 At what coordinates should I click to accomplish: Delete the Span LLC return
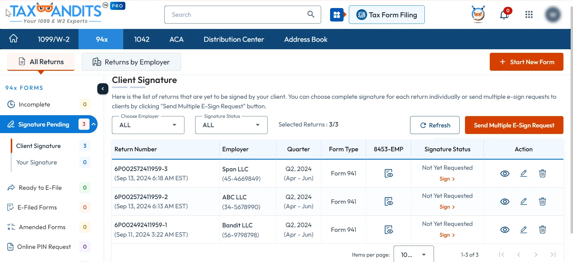(x=542, y=173)
